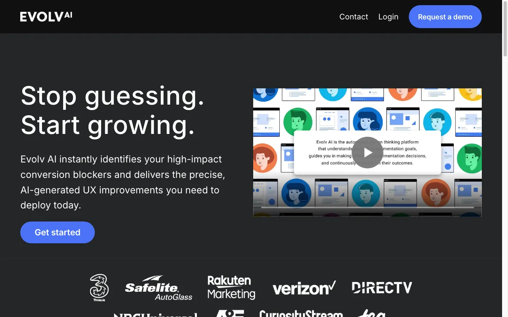Click the 'Stop guessing. Start growing.' headline

coord(113,111)
